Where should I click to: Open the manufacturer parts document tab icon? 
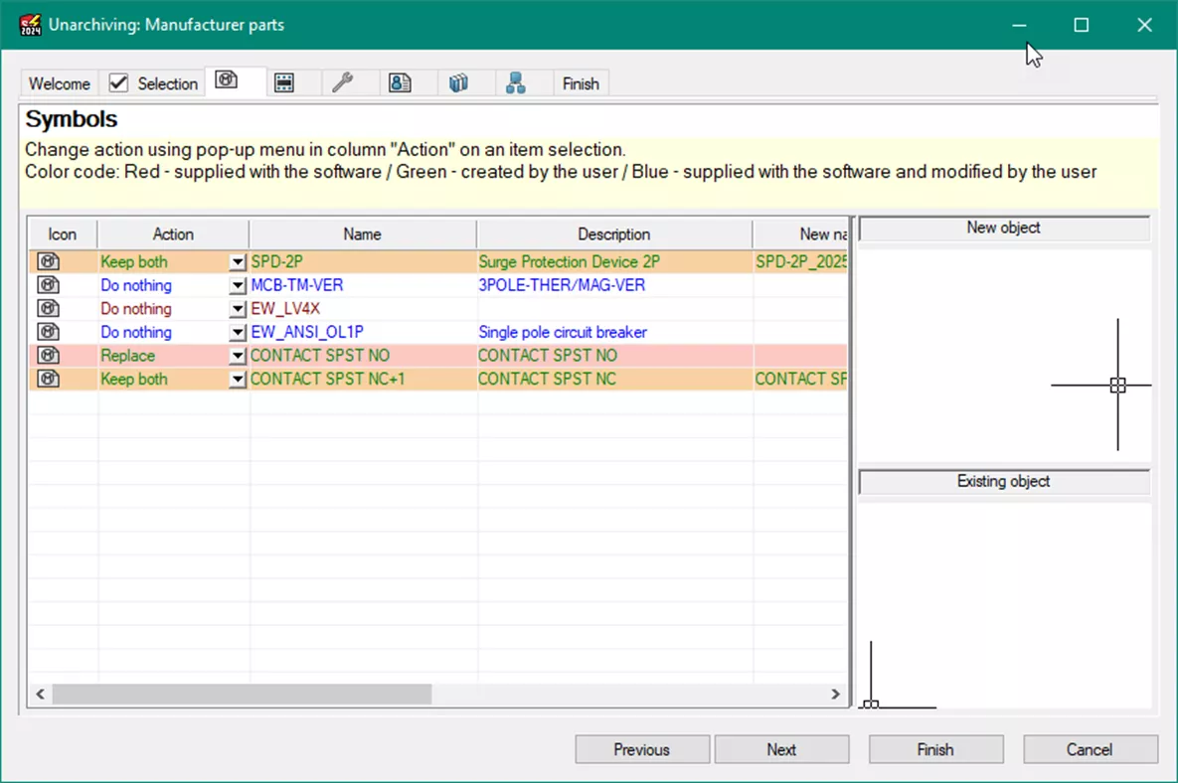(x=401, y=82)
